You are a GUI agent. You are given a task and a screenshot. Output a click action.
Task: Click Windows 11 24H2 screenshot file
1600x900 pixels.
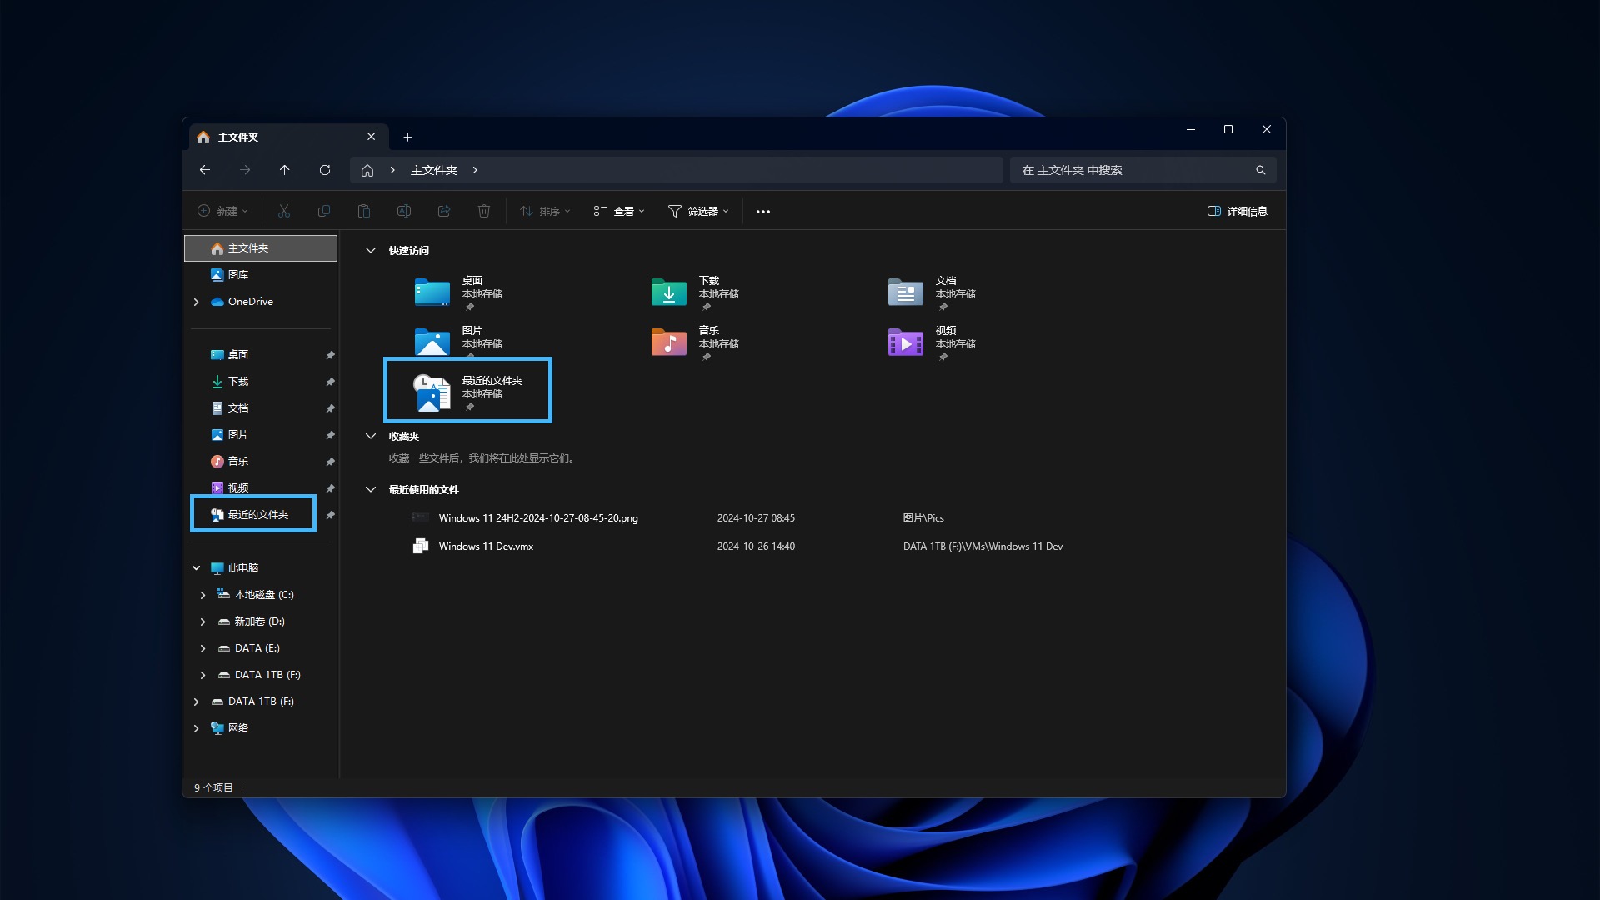[538, 517]
